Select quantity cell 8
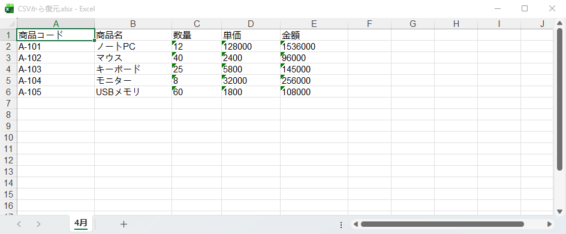Screen dimensions: 566x234 (x=197, y=80)
